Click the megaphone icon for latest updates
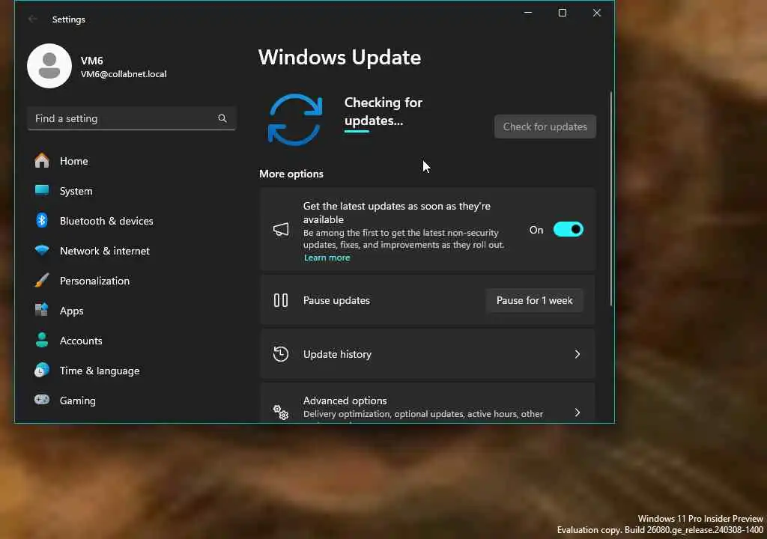 281,229
